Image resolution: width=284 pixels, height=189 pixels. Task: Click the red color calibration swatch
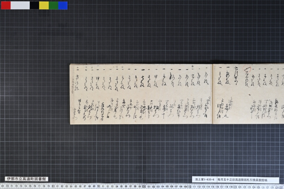(6, 5)
